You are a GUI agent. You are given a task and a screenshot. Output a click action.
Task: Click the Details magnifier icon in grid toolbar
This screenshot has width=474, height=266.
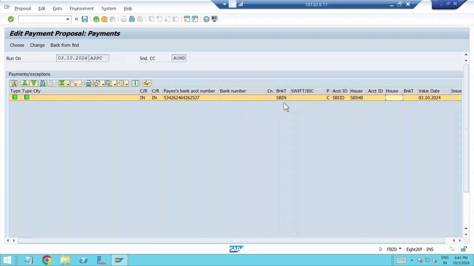click(x=13, y=83)
